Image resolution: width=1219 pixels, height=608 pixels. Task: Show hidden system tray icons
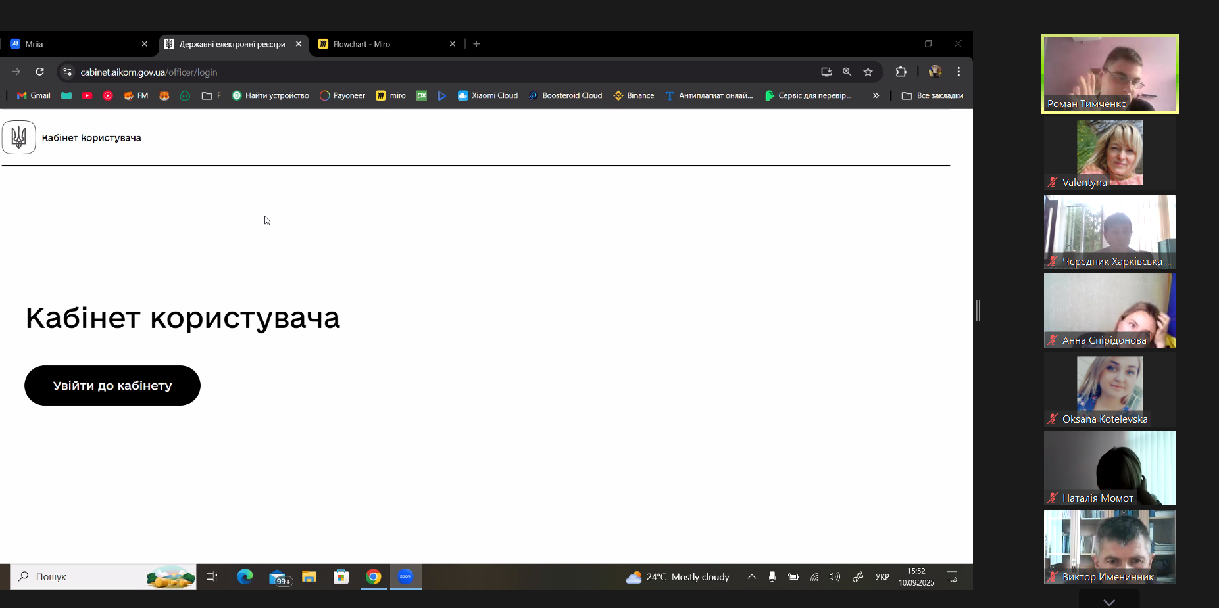[x=751, y=576]
